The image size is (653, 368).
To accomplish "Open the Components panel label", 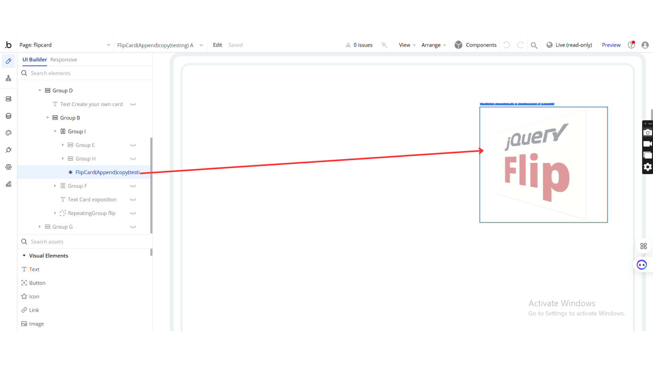I will (481, 45).
